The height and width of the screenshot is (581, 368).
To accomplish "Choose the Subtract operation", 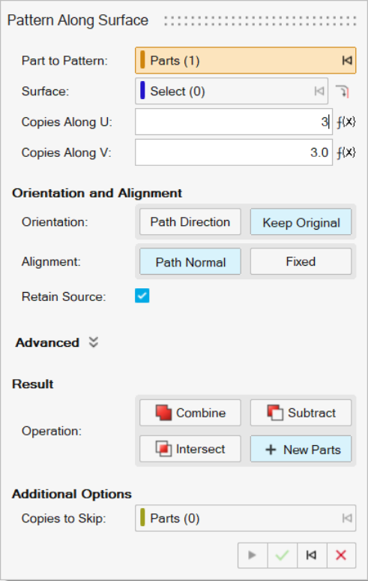I will tap(301, 413).
